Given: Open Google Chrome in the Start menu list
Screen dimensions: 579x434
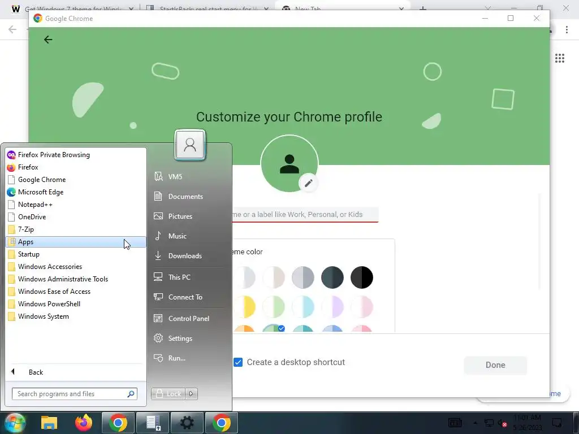Looking at the screenshot, I should click(76, 180).
